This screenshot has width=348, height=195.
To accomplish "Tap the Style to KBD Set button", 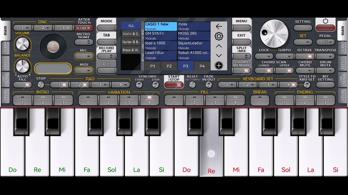I will pos(307,85).
